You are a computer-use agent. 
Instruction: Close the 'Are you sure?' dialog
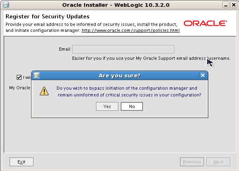click(202, 75)
